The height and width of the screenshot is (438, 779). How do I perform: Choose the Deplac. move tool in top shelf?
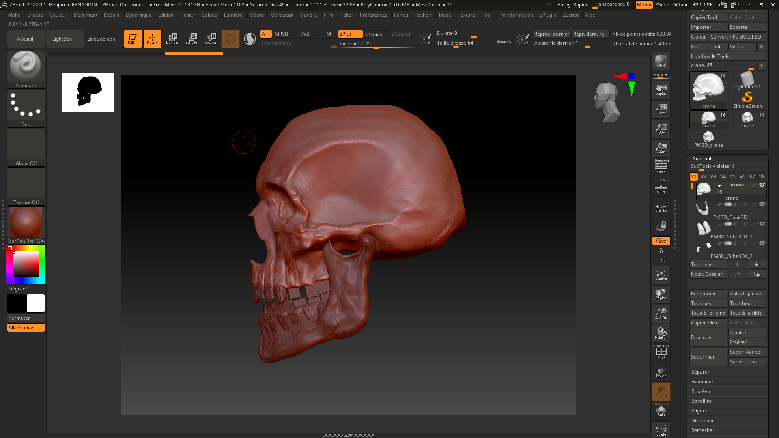click(172, 39)
